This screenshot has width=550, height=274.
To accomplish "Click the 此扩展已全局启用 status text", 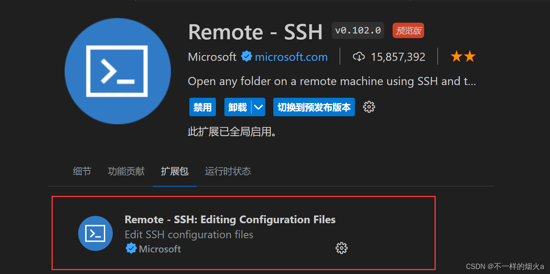I will coord(232,132).
